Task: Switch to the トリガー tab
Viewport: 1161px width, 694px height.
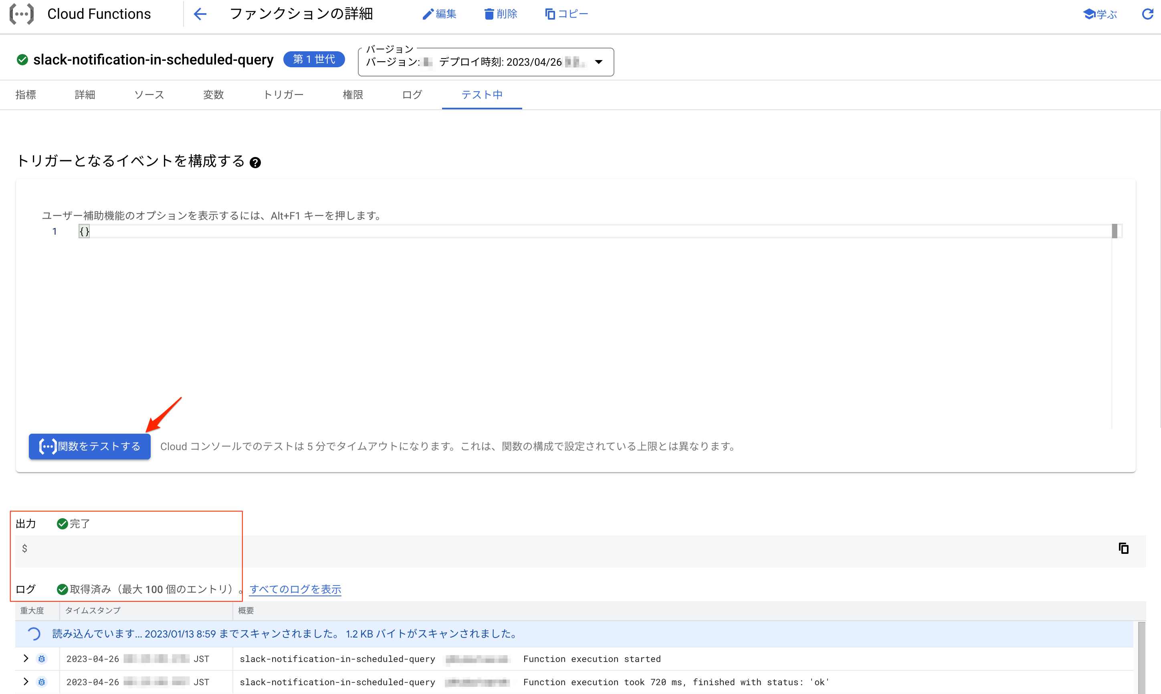Action: pyautogui.click(x=283, y=95)
